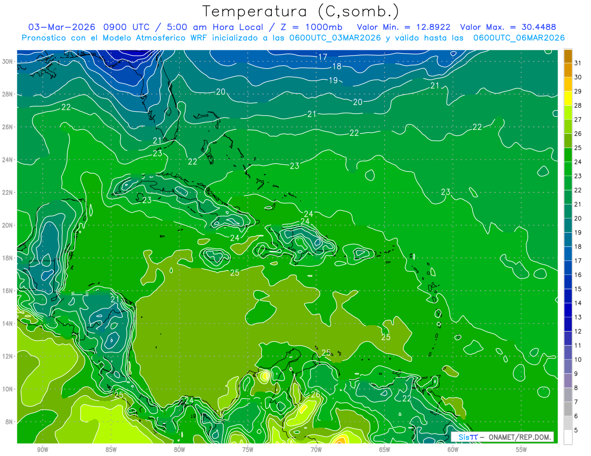Click the "85W" longitude axis label
The image size is (591, 456).
tap(111, 450)
